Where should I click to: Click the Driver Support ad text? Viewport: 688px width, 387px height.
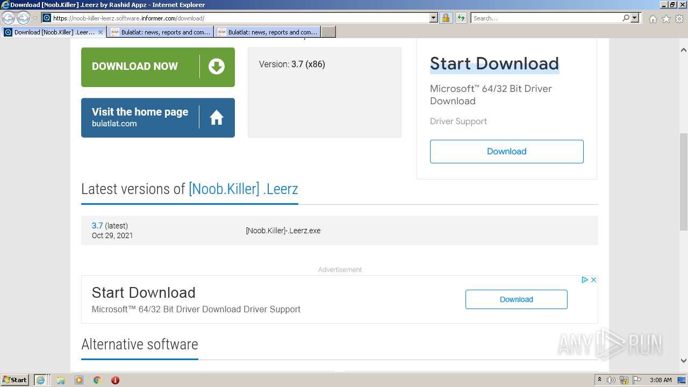point(458,121)
